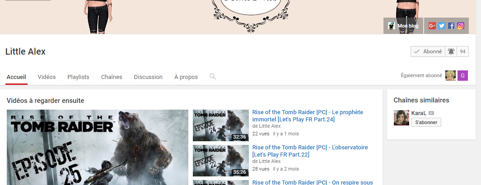481x185 pixels.
Task: Click S'abonner button for KaraL
Action: click(426, 123)
